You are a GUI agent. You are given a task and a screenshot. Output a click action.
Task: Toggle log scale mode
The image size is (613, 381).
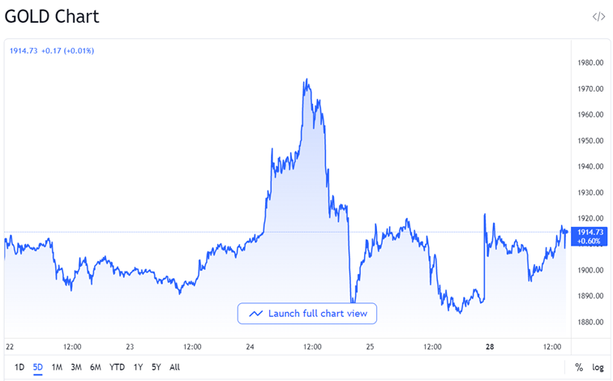[x=598, y=367]
